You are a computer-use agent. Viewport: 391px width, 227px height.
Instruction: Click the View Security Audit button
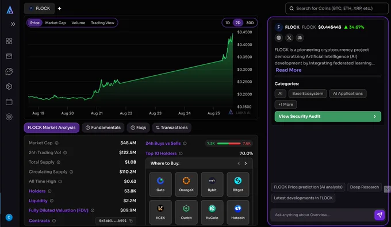point(328,117)
